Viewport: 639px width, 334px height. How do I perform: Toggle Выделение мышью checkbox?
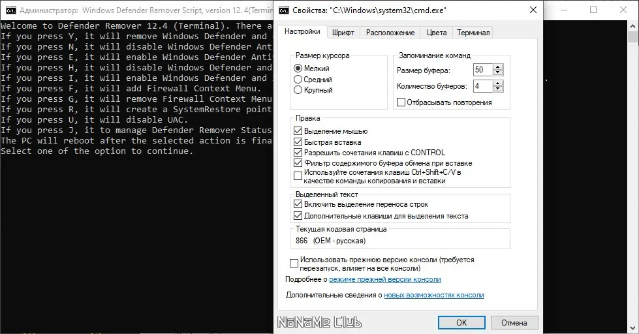298,131
